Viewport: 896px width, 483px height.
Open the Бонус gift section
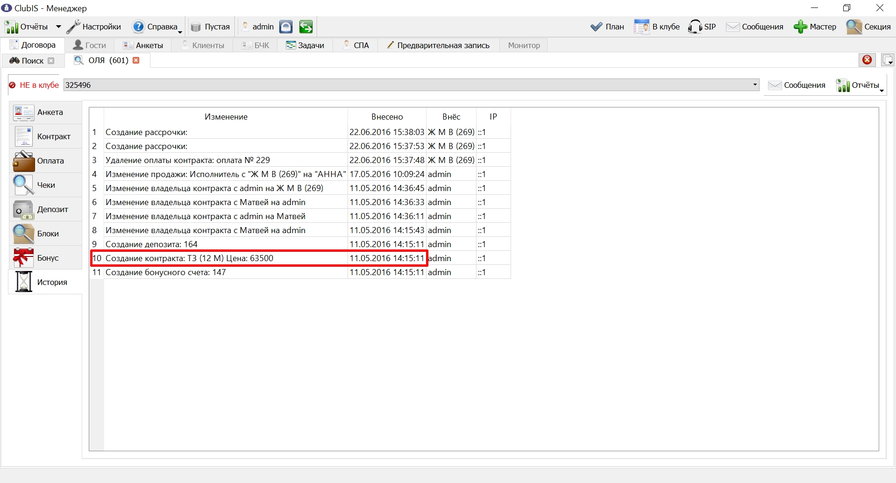coord(45,258)
